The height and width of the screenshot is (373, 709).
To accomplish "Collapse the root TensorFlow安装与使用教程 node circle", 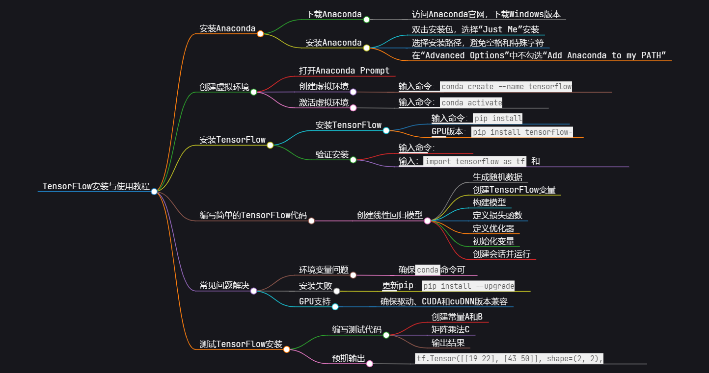I will tap(154, 192).
